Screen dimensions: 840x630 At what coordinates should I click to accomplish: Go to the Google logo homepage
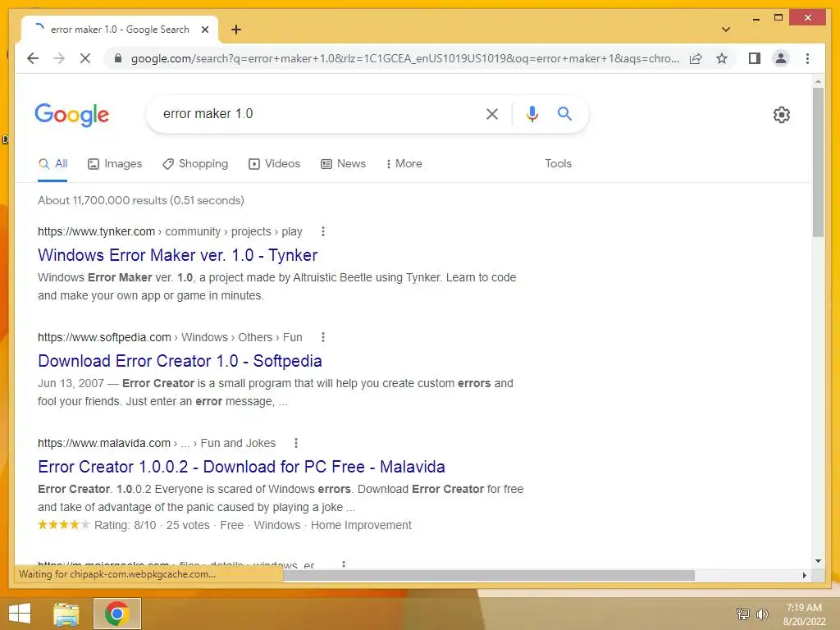72,115
